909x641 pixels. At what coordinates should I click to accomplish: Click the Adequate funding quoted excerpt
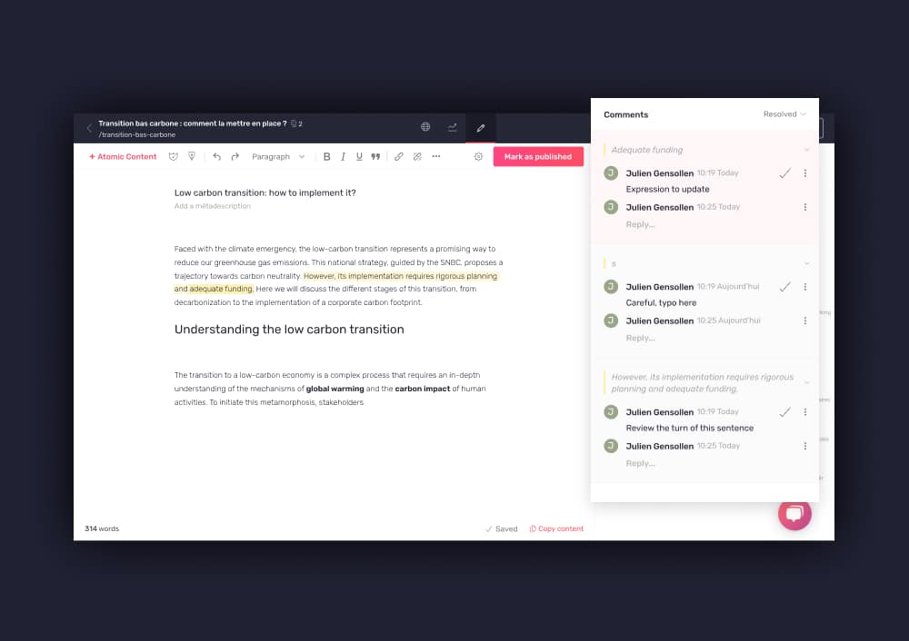point(647,150)
